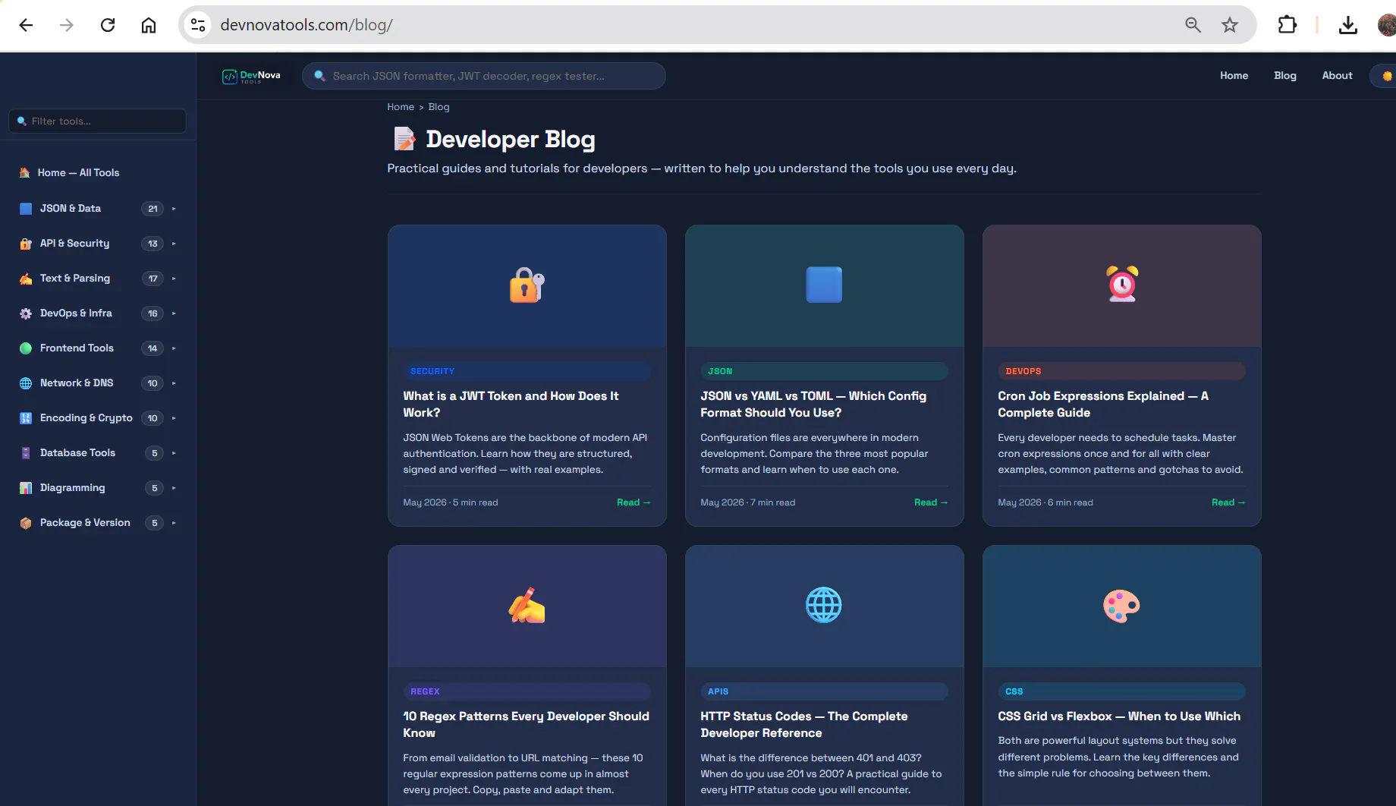This screenshot has height=806, width=1396.
Task: Click Blog breadcrumb link
Action: point(439,107)
